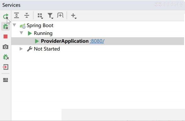The image size is (185, 121).
Task: Open the Add Service plus dropdown
Action: tap(74, 16)
